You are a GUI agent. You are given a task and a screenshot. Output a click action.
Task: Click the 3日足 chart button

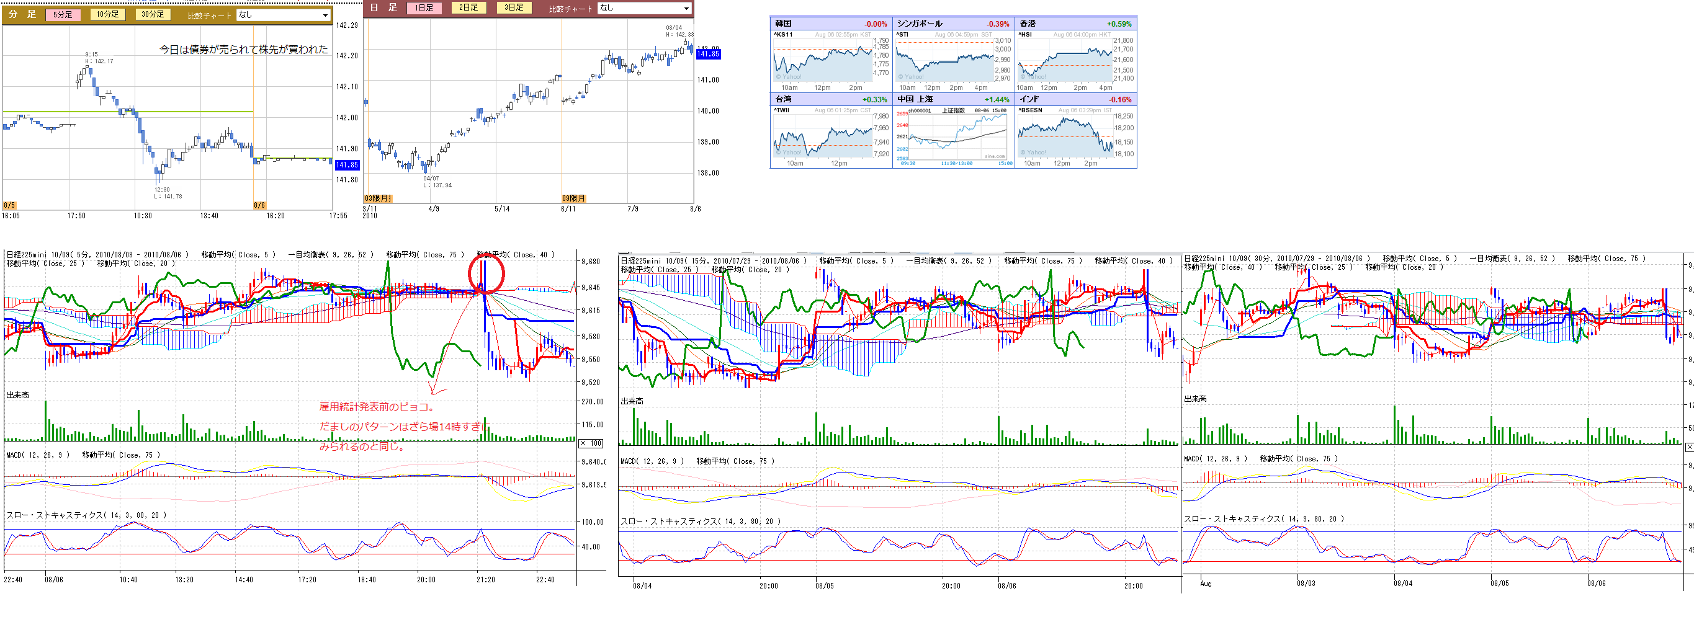[514, 8]
